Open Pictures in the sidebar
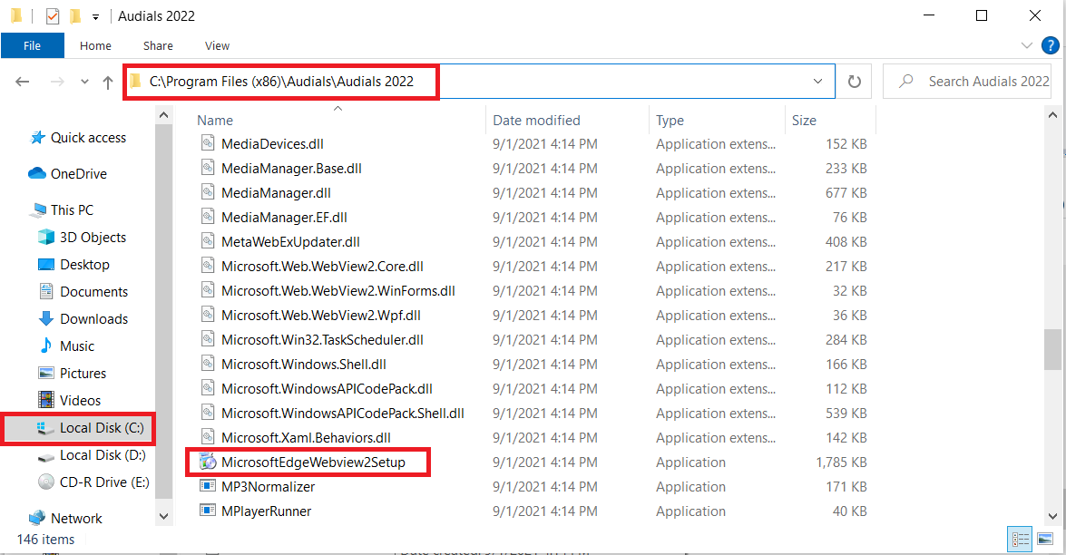1066x555 pixels. (72, 373)
